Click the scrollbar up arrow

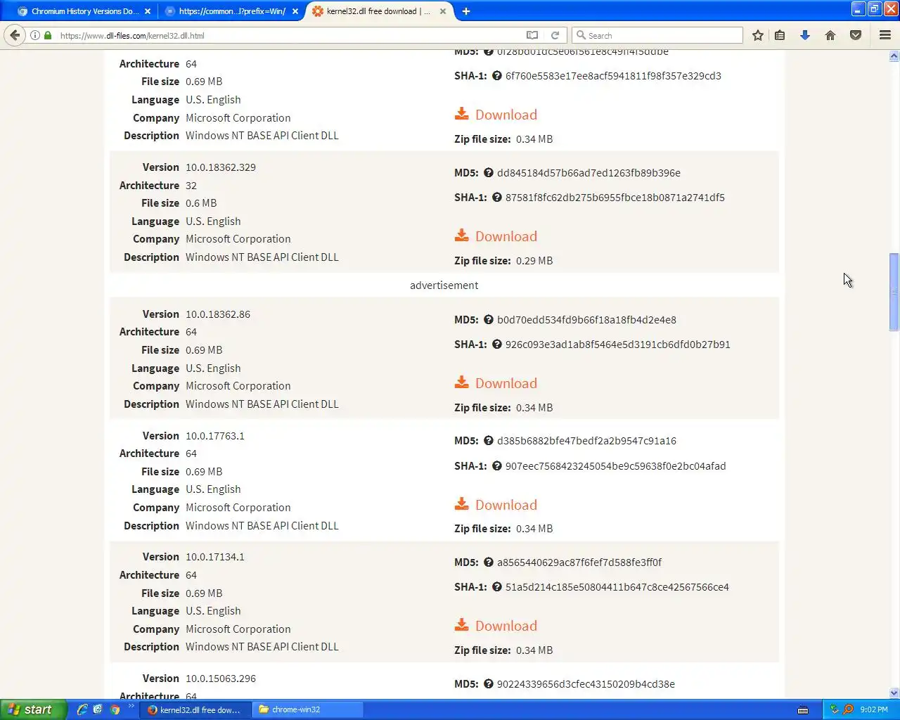(x=894, y=56)
